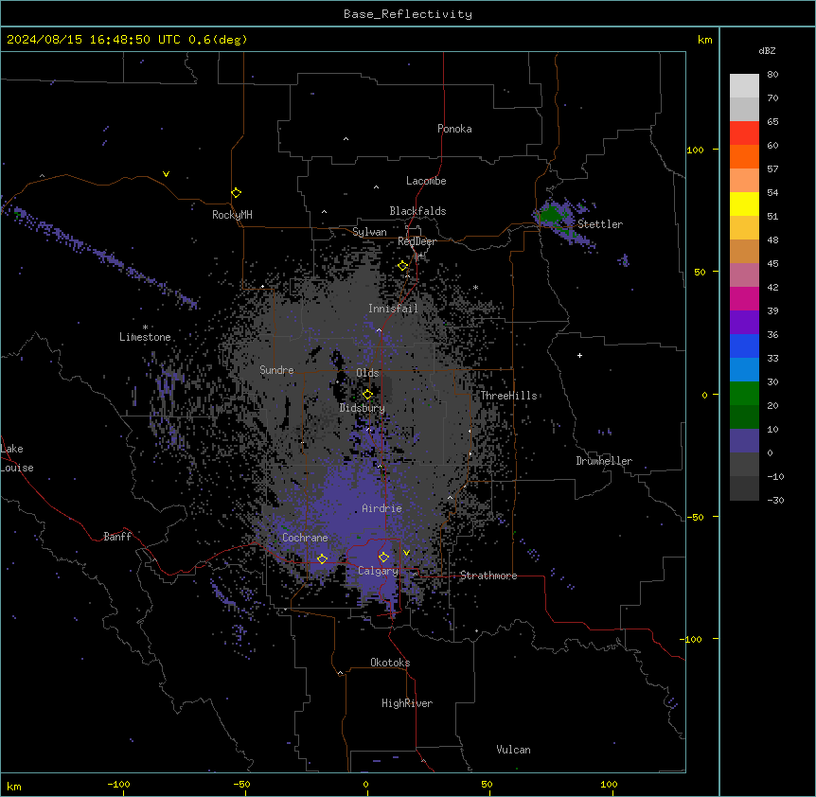
Task: Select the yellow diamond marker below Cochrane
Action: click(x=322, y=558)
